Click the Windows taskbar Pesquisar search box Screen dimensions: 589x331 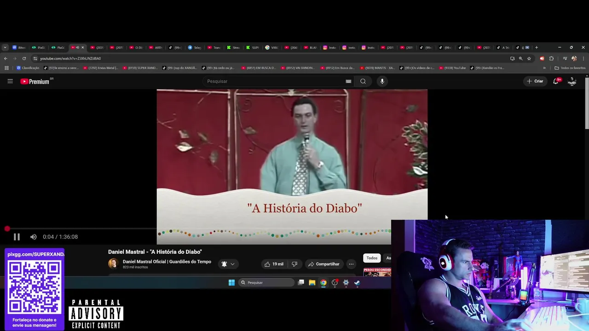[x=266, y=283]
